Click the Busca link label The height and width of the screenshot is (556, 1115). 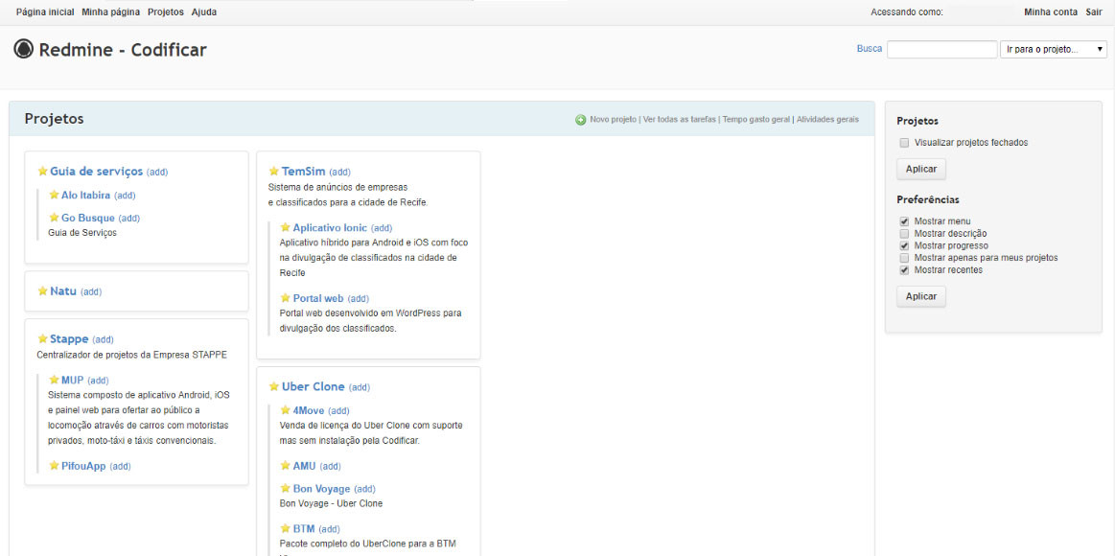(x=869, y=49)
